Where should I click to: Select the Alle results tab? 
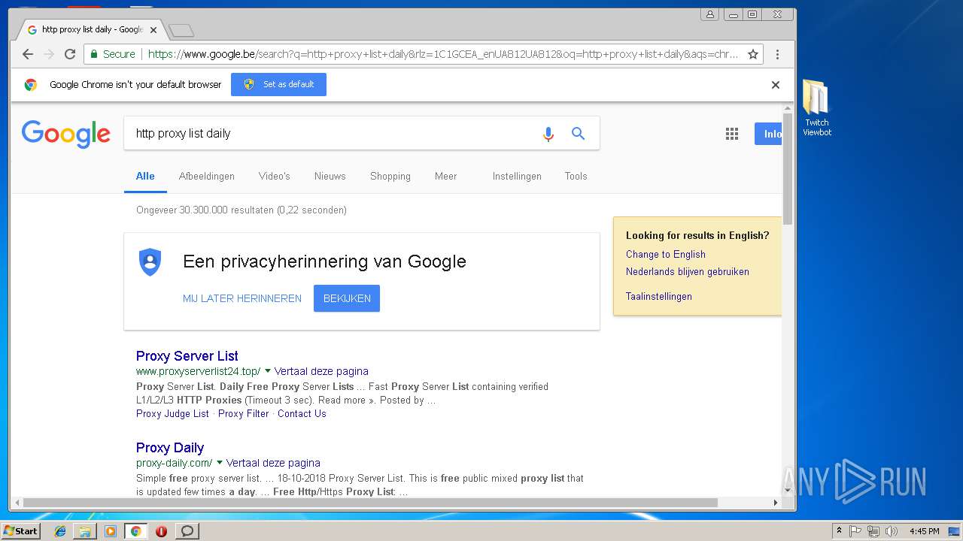(145, 177)
